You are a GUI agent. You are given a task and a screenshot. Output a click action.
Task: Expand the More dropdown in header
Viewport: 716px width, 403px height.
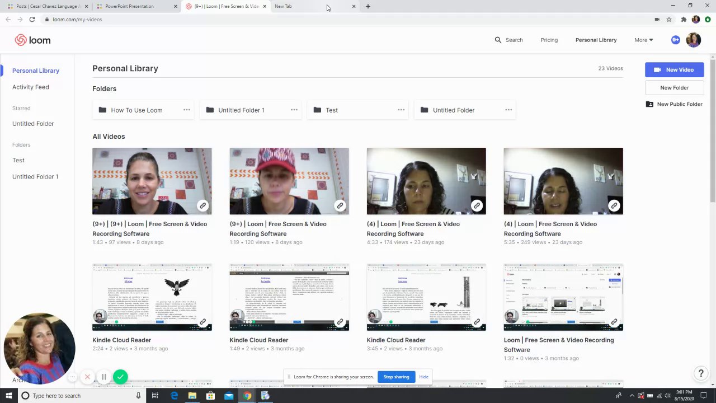point(643,40)
